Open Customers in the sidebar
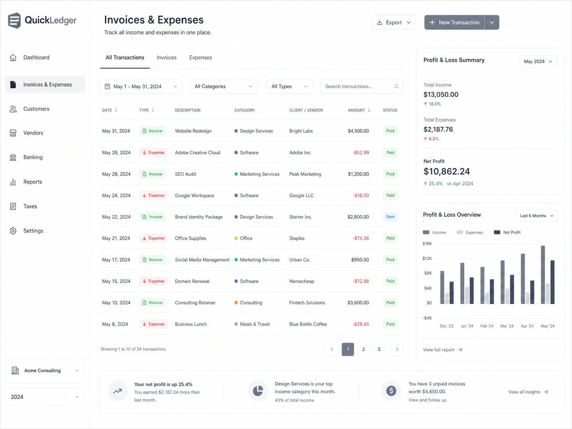 click(x=45, y=109)
